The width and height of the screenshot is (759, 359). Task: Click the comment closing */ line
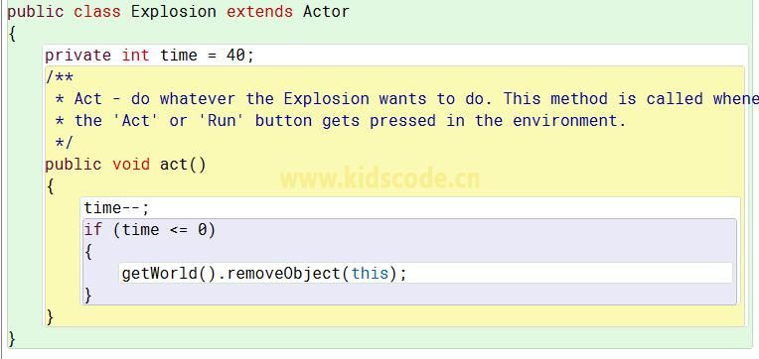point(64,142)
